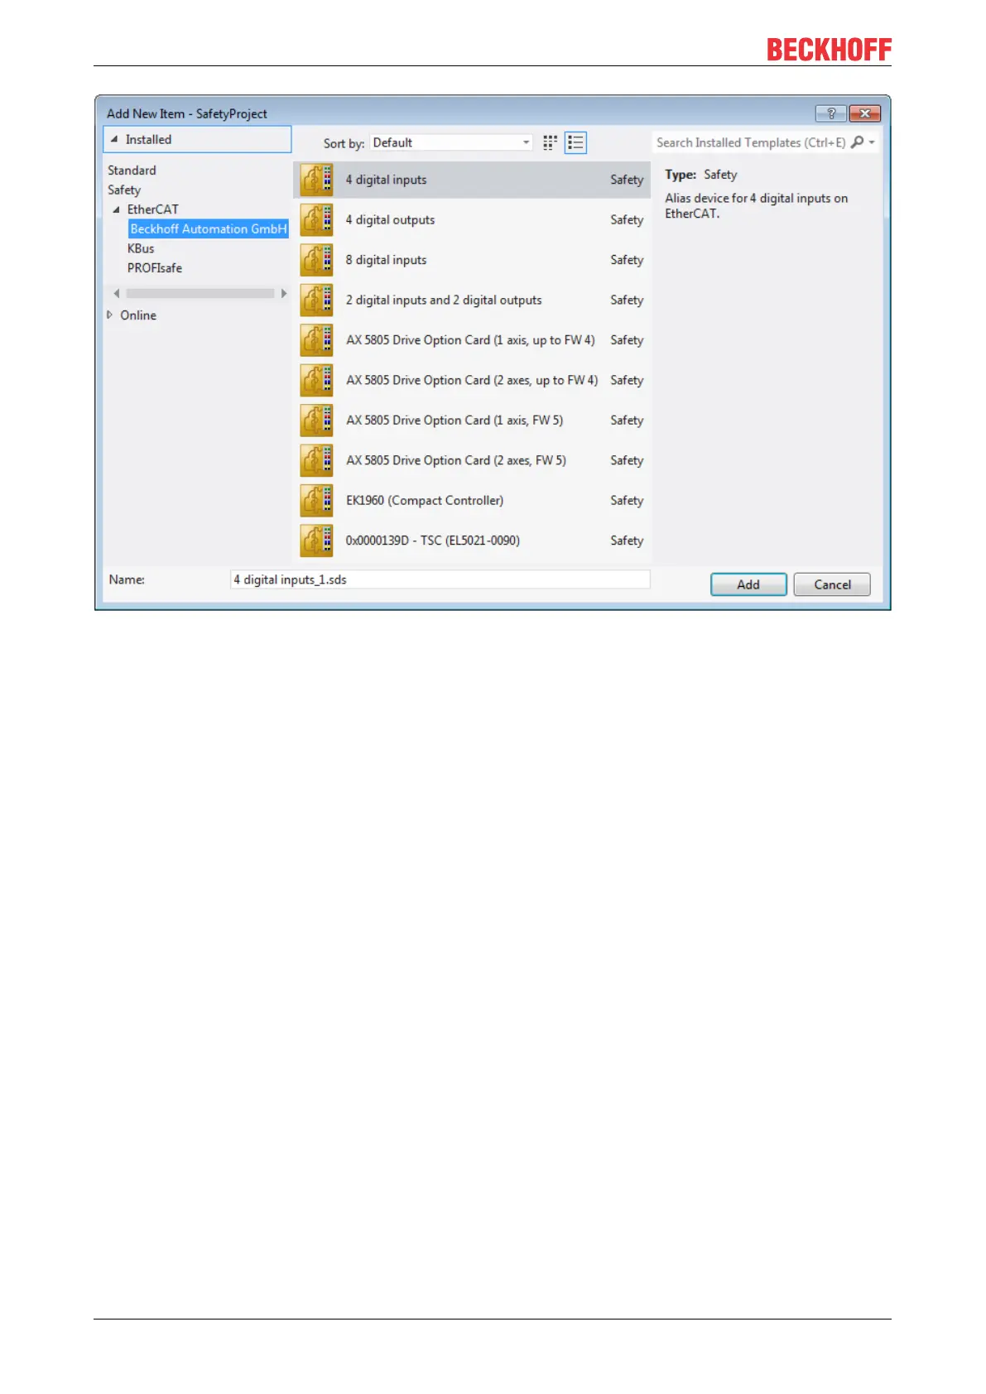Screen dimensions: 986x1394
Task: Click Safety label in 8 digital inputs row
Action: [627, 260]
